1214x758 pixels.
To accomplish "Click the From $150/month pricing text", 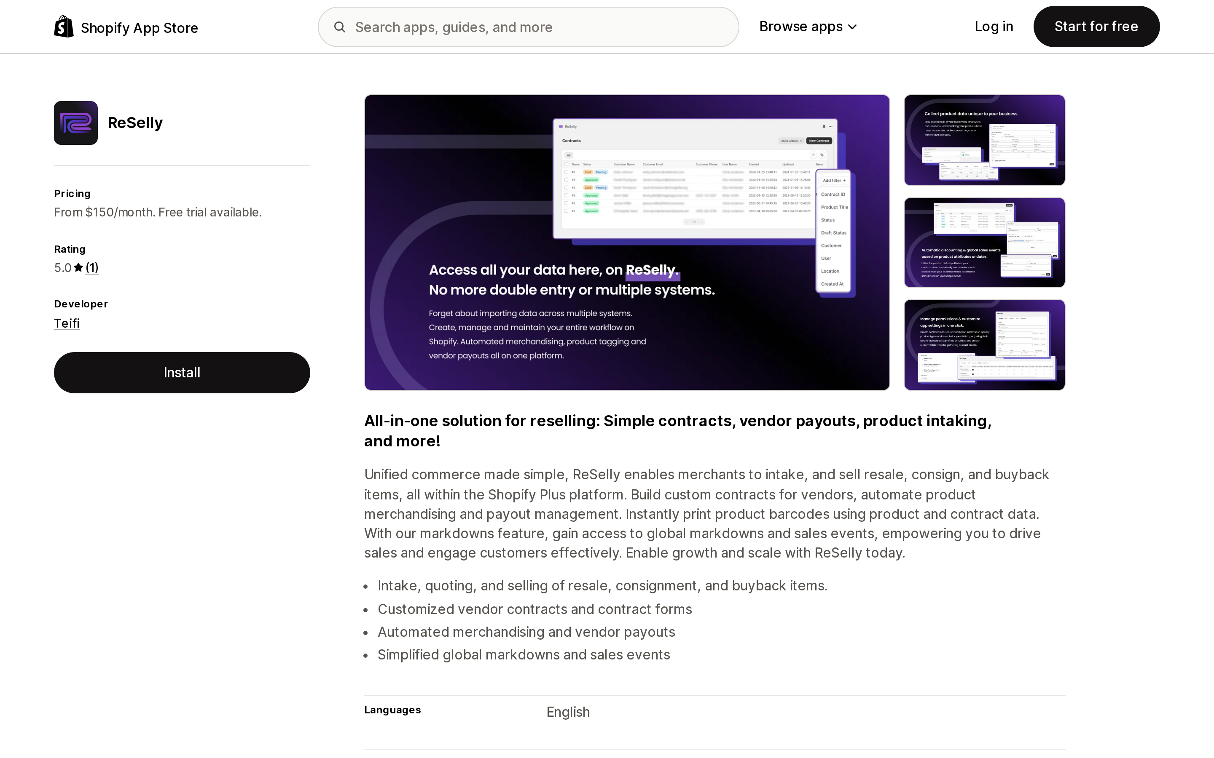I will pyautogui.click(x=158, y=213).
